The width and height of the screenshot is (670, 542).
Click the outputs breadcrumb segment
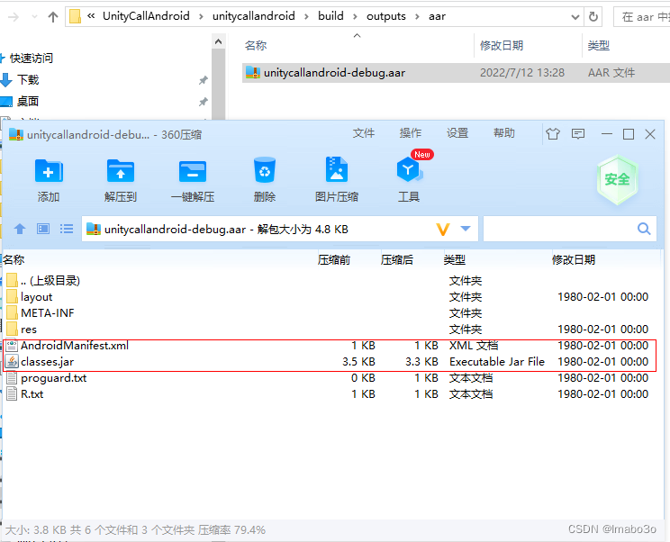click(x=385, y=16)
